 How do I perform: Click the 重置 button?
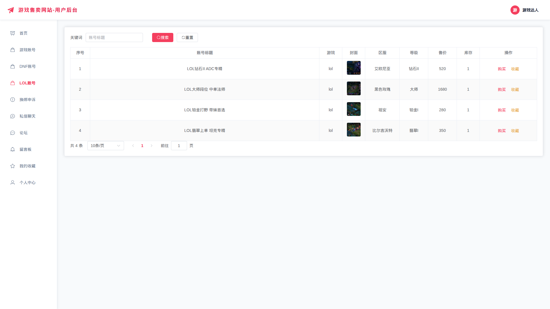click(187, 37)
